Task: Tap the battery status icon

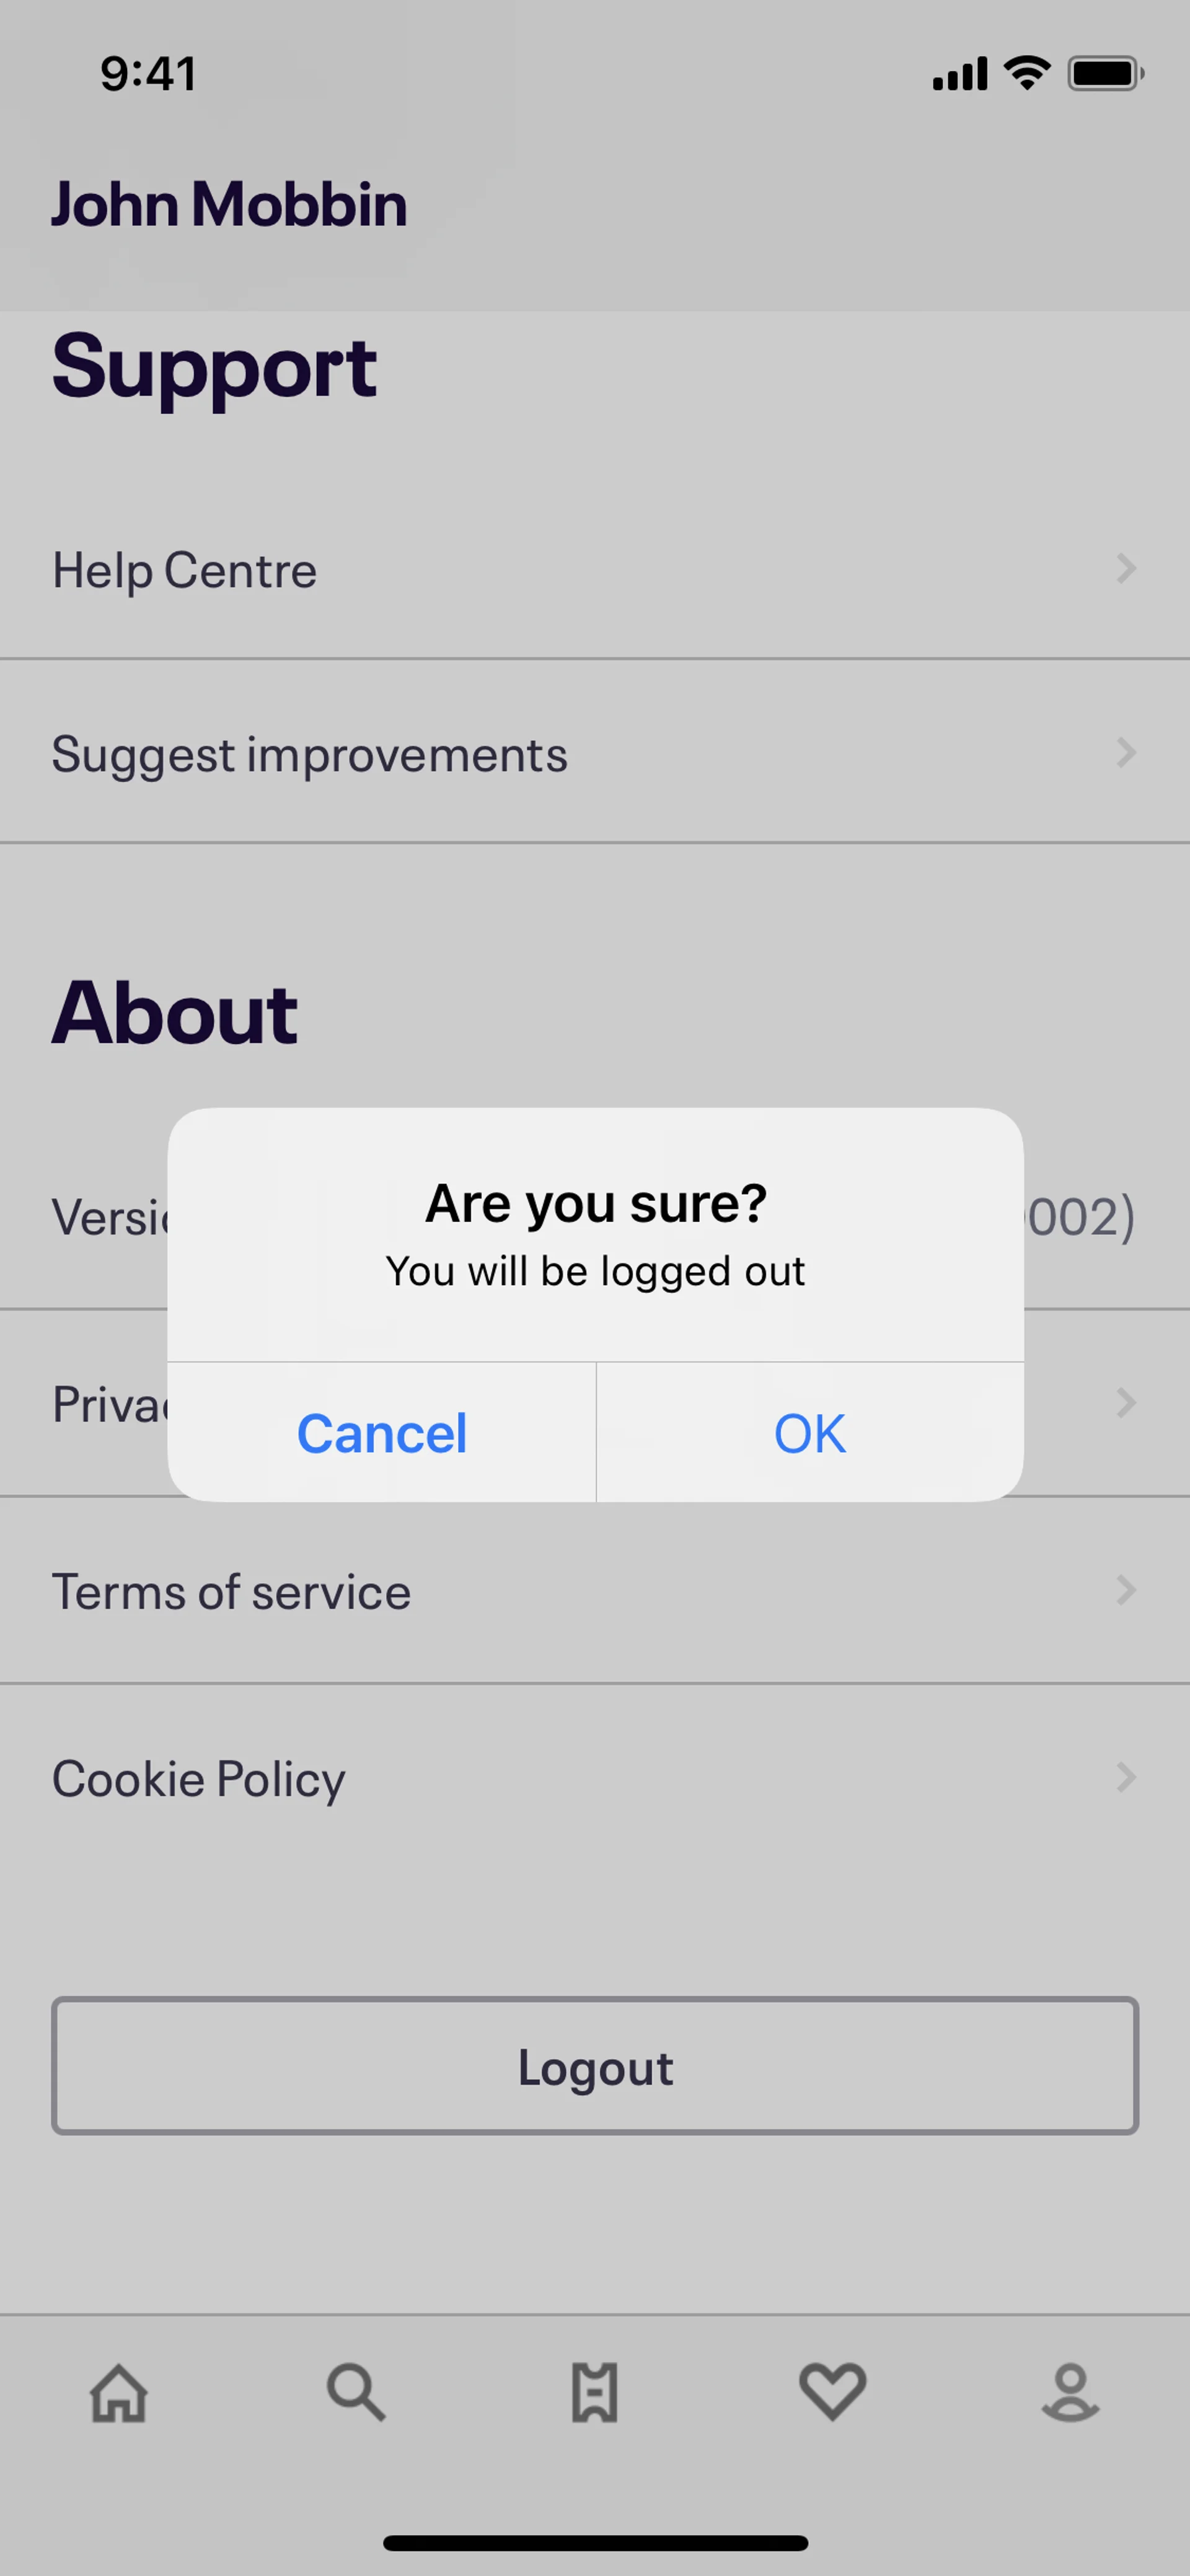Action: pos(1105,74)
